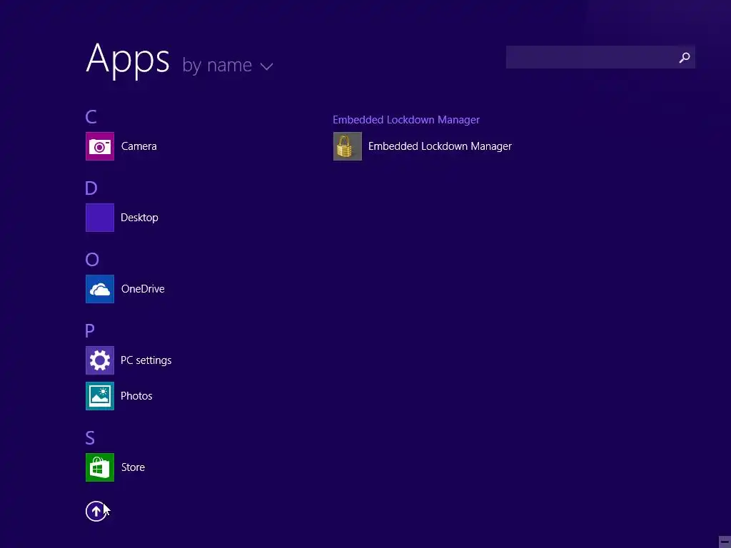The height and width of the screenshot is (548, 731).
Task: Select the letter D group header
Action: pyautogui.click(x=91, y=188)
